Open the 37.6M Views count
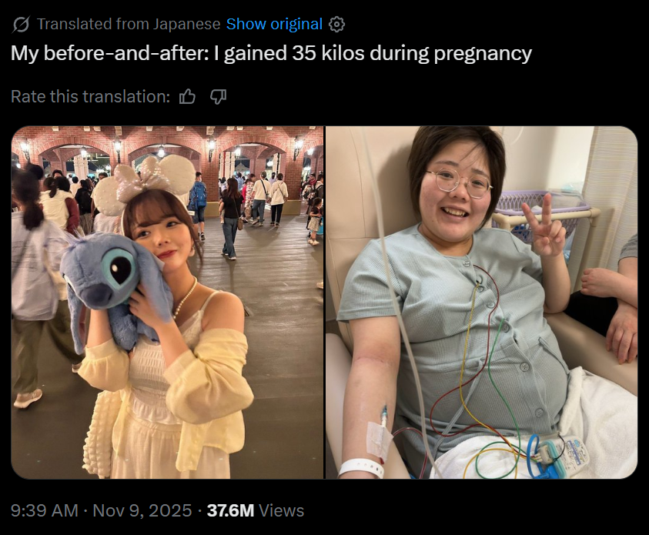The height and width of the screenshot is (535, 649). point(256,510)
